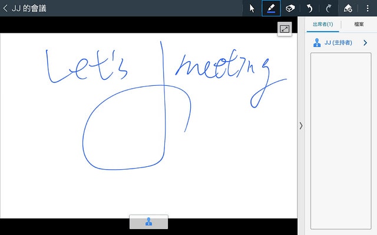
Task: Select the pointer cursor tool
Action: pyautogui.click(x=252, y=8)
